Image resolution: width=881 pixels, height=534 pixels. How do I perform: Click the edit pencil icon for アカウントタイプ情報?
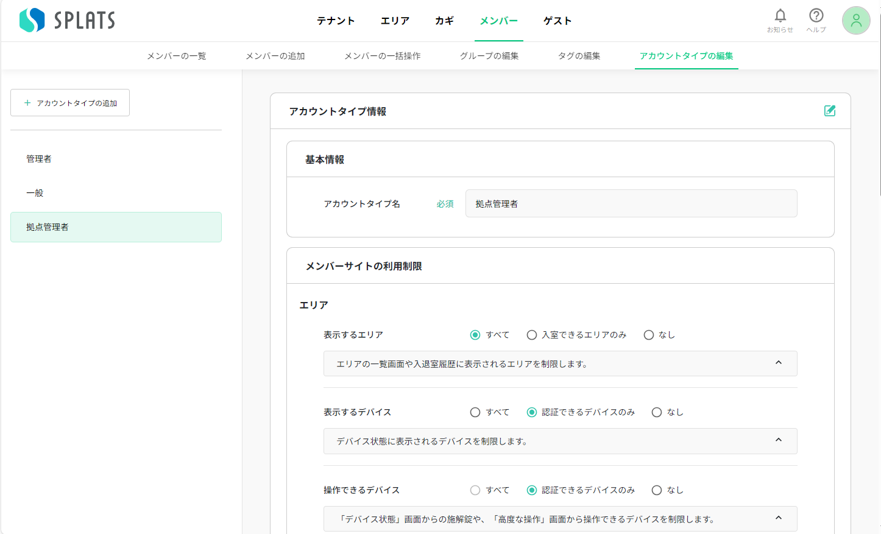[830, 111]
